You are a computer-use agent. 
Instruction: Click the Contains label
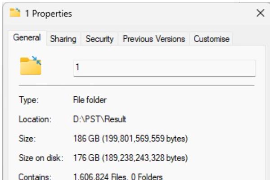[32, 176]
